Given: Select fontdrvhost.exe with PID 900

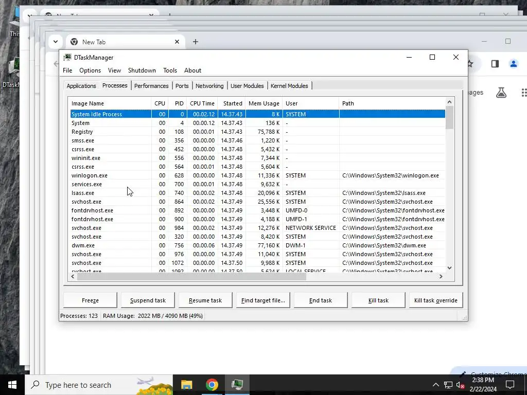Looking at the screenshot, I should (x=258, y=219).
